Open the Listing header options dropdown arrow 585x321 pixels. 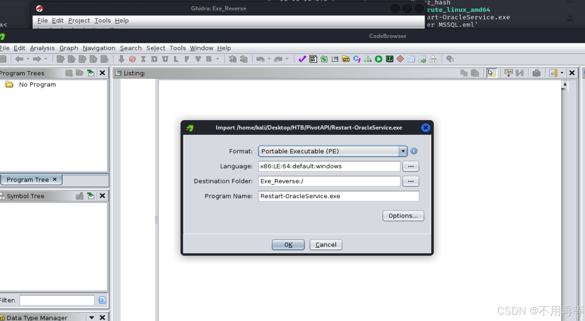coord(562,73)
